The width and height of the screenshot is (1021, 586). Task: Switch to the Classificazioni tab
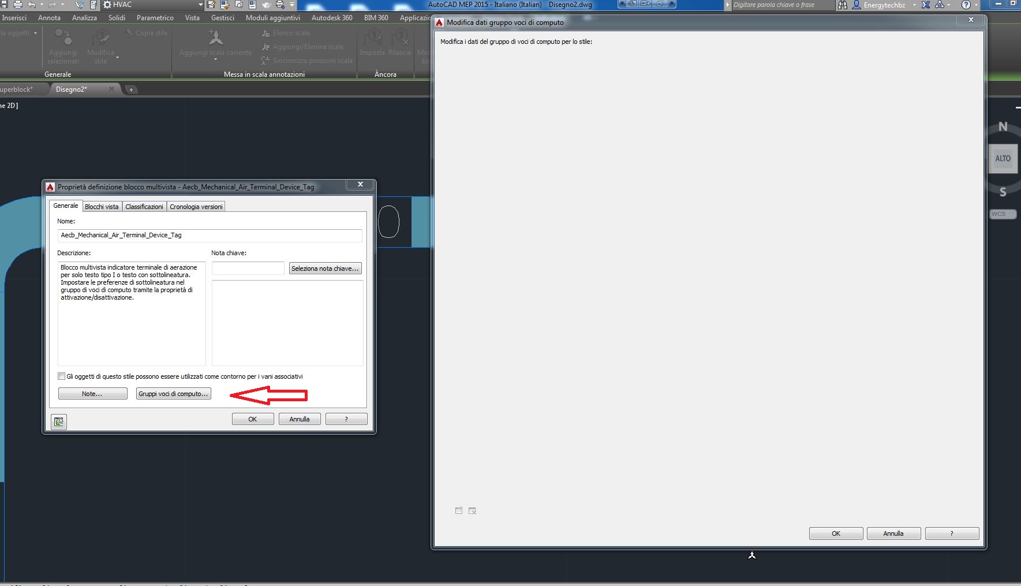[144, 207]
